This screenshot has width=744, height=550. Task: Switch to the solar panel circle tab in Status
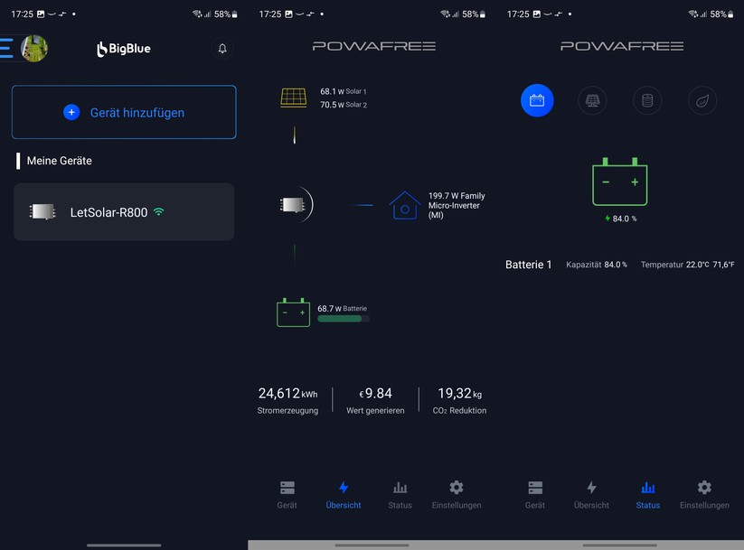click(x=592, y=100)
